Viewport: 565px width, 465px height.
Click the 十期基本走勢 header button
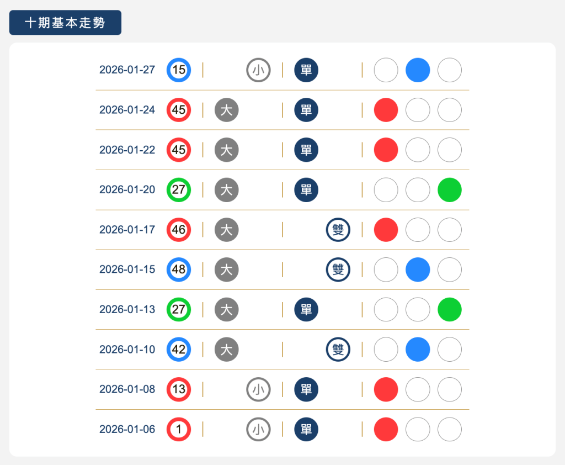pos(65,23)
